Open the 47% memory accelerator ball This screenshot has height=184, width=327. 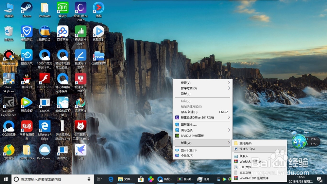click(x=299, y=142)
